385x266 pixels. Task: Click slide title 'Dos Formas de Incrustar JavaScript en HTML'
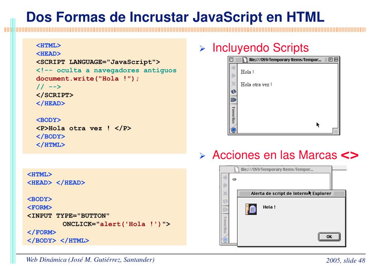pos(175,17)
